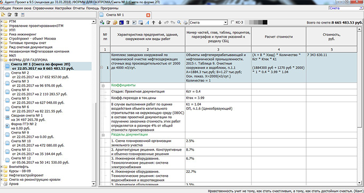Image resolution: width=364 pixels, height=193 pixels.
Task: Click the move down arrow icon
Action: pyautogui.click(x=160, y=22)
